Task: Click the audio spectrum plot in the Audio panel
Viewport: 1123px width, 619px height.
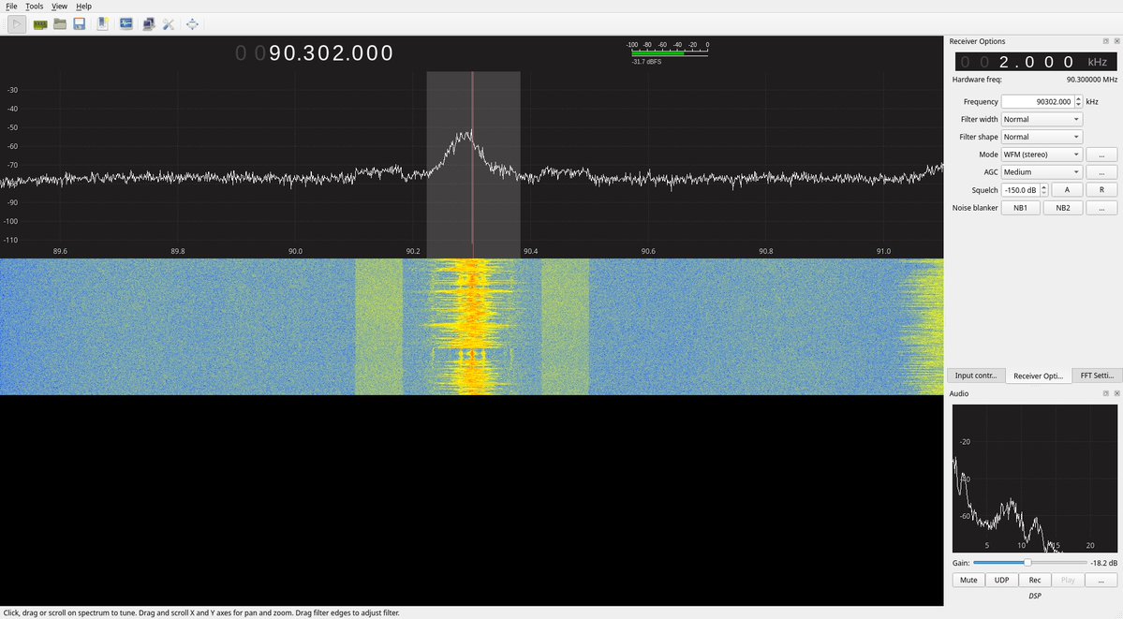Action: click(1034, 478)
